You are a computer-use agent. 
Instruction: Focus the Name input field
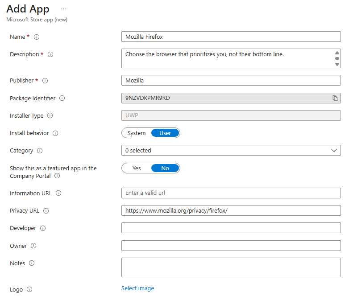(x=231, y=37)
